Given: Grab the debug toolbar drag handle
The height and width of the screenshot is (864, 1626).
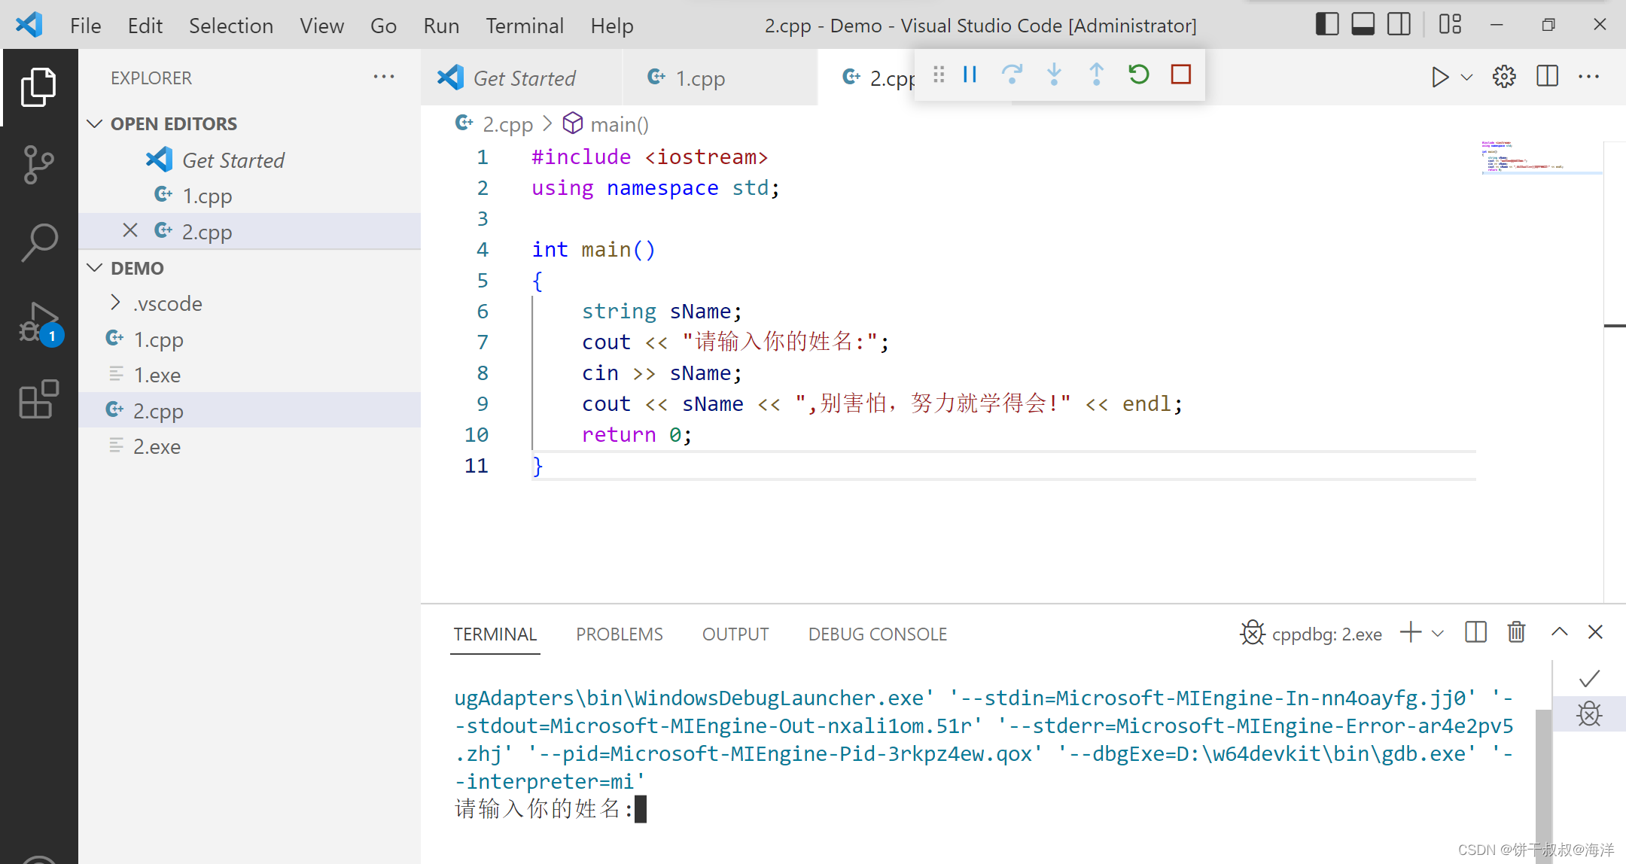Looking at the screenshot, I should (x=939, y=75).
